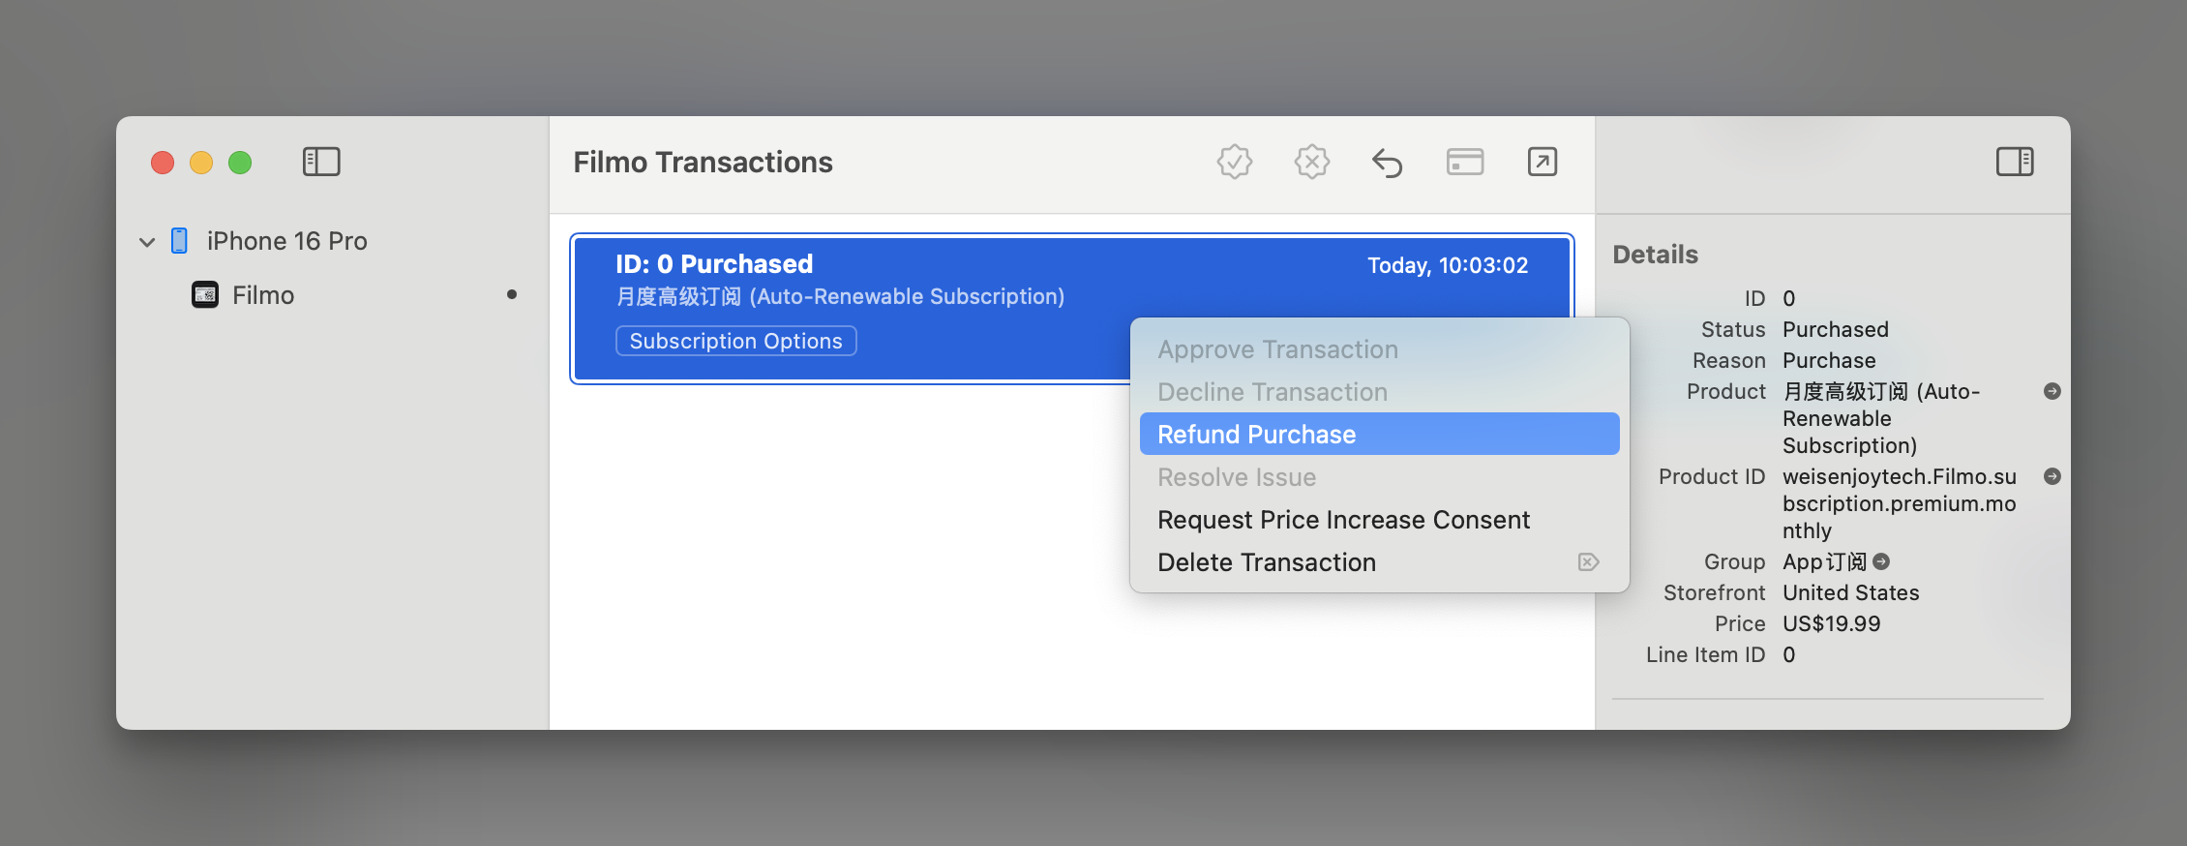Click the Decline Transaction toolbar icon
This screenshot has width=2187, height=846.
coord(1311,162)
